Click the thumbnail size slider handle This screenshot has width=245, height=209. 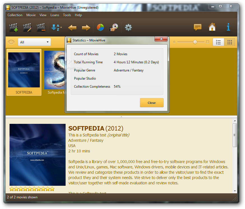click(195, 42)
